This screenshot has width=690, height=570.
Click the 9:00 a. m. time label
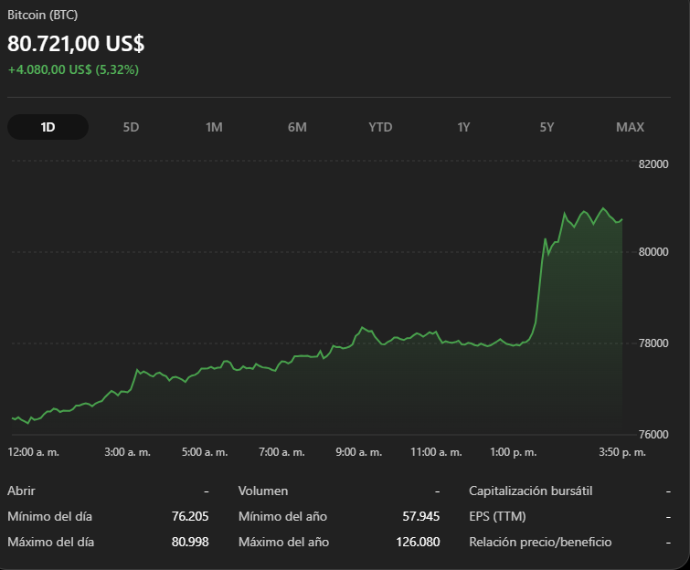pyautogui.click(x=359, y=452)
